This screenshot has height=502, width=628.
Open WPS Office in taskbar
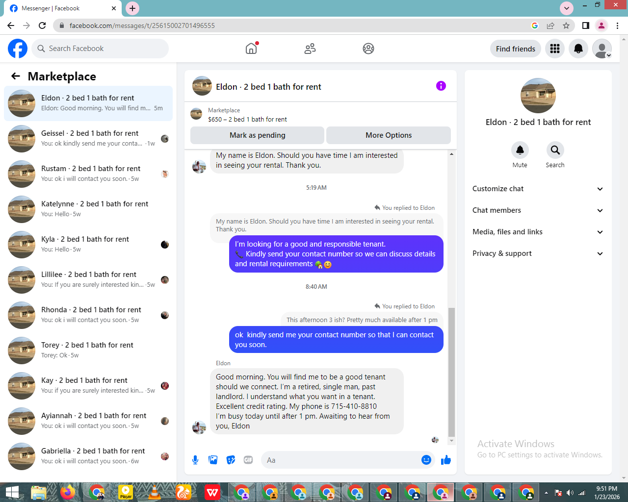click(x=212, y=492)
